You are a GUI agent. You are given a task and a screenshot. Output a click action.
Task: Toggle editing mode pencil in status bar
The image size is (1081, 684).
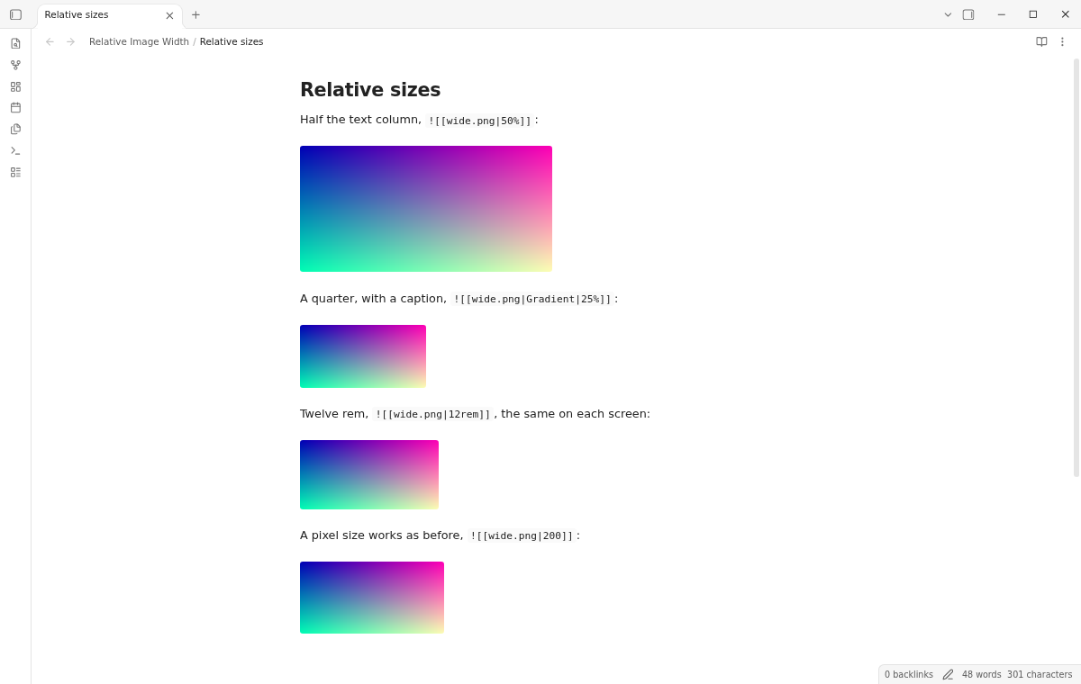948,675
